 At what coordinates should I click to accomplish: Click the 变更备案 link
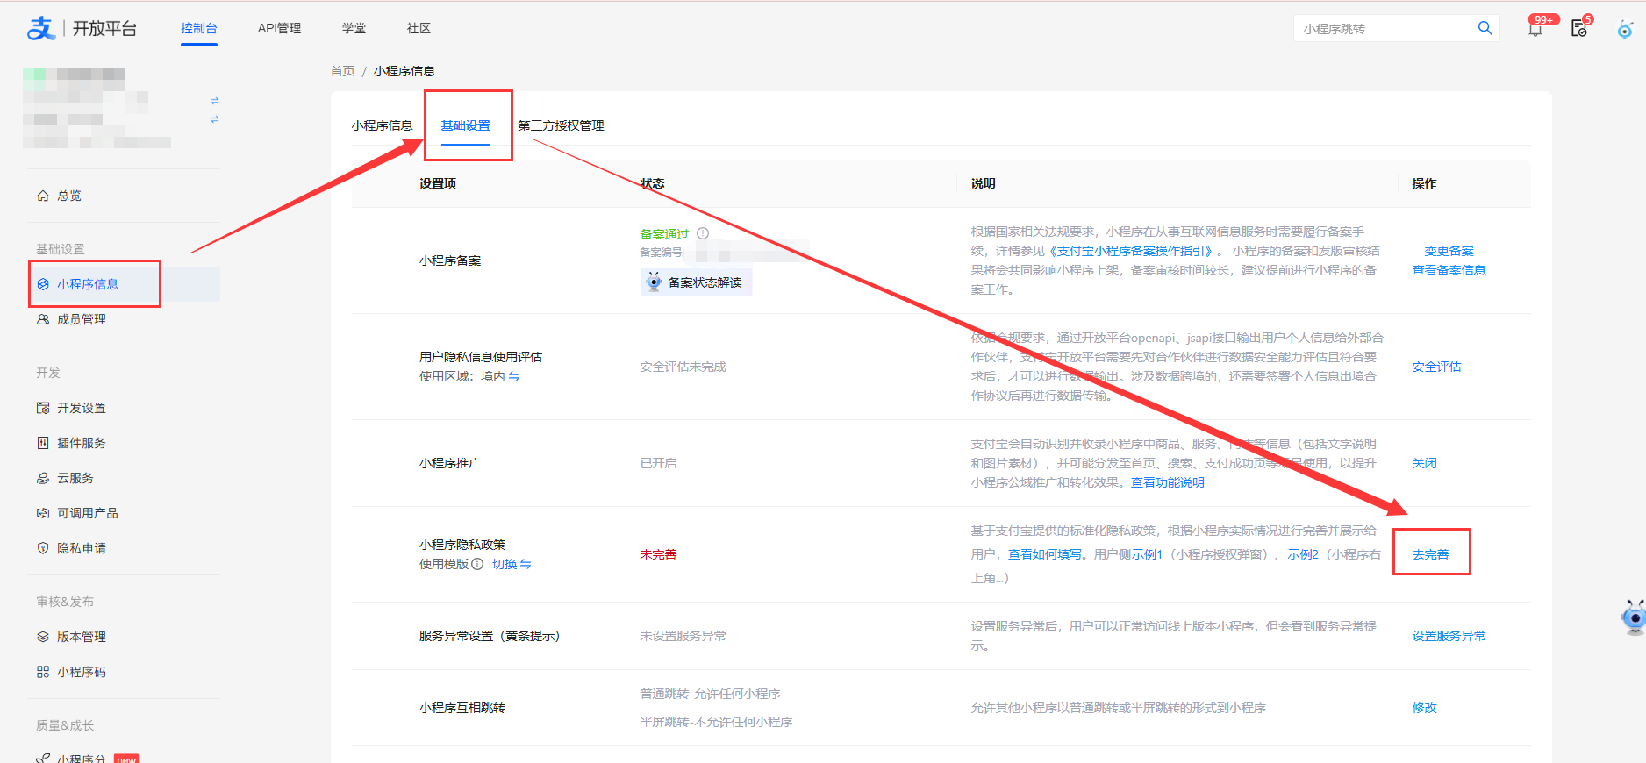pos(1449,251)
